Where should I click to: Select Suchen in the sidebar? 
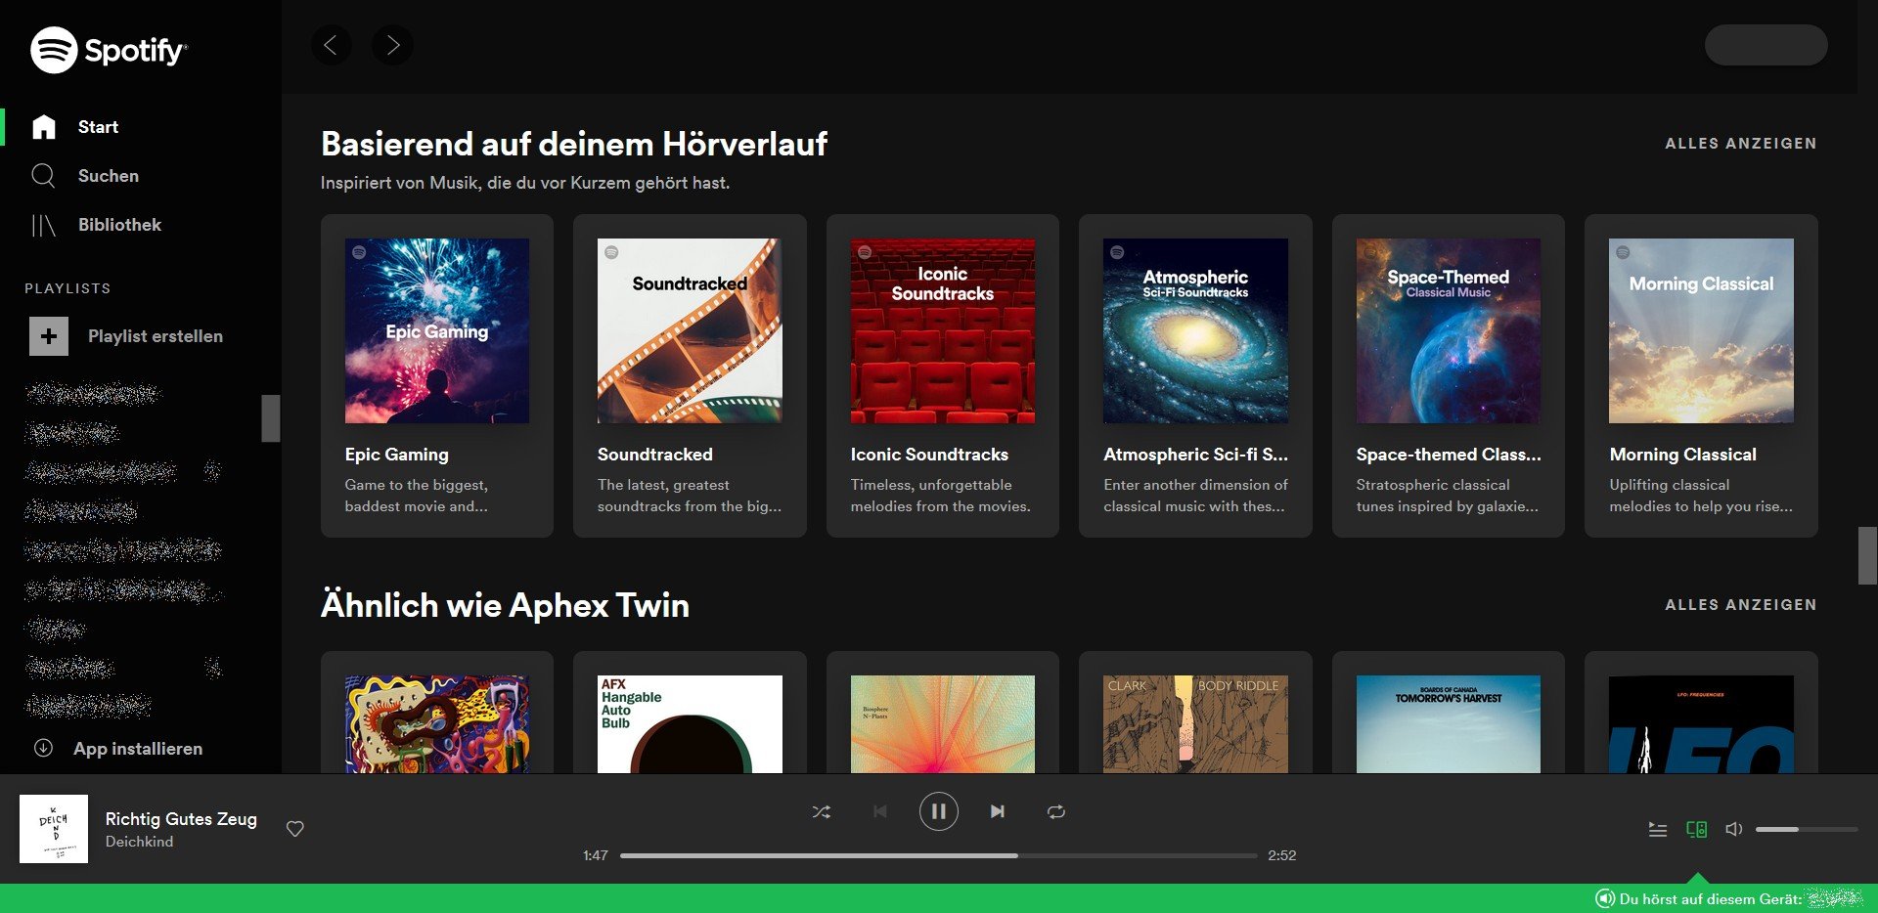(x=109, y=176)
